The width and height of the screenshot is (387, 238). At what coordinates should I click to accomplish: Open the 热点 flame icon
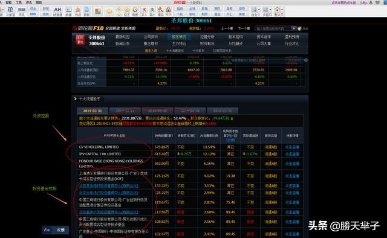click(78, 11)
